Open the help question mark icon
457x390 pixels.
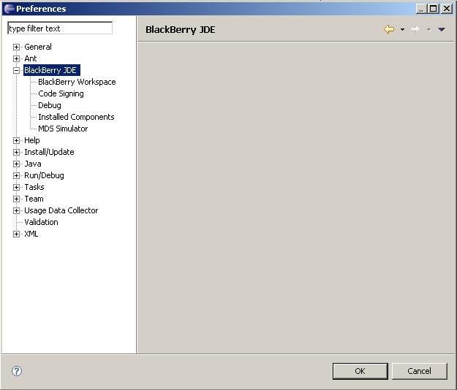click(17, 371)
